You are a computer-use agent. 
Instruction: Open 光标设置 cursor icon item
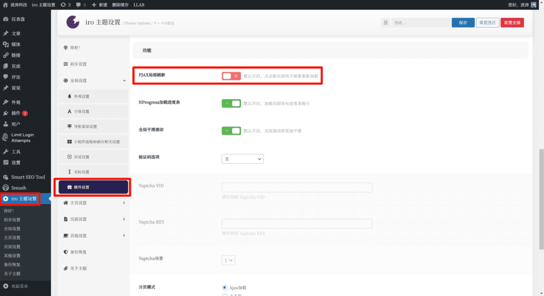[x=70, y=172]
